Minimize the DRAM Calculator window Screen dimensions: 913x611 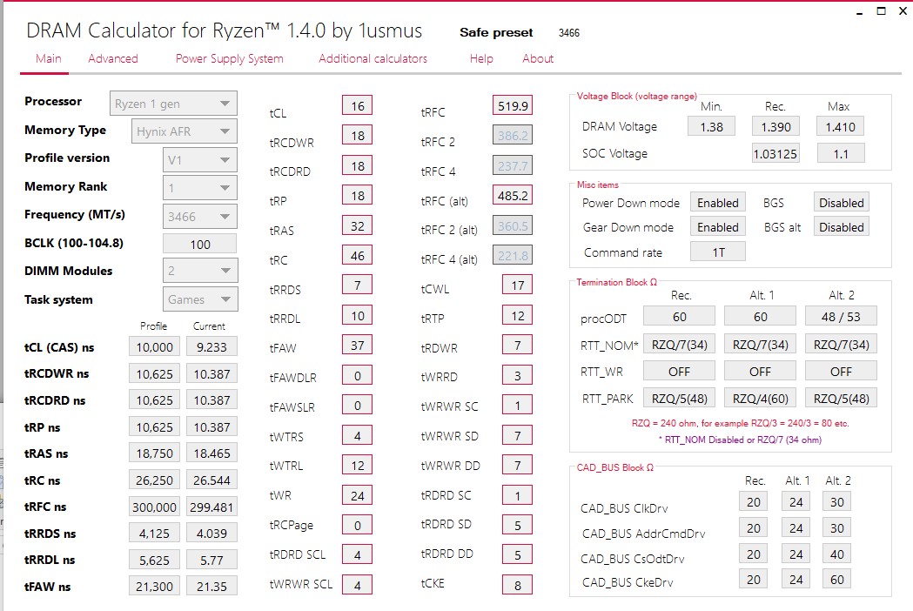pos(859,11)
